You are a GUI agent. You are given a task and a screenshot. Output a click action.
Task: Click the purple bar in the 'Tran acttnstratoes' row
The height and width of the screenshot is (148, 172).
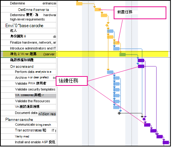tap(153, 131)
